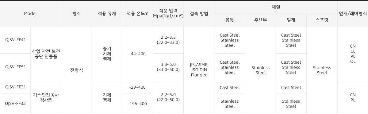This screenshot has width=368, height=114.
Task: Click the 스프링 sub-header
Action: 322,20
